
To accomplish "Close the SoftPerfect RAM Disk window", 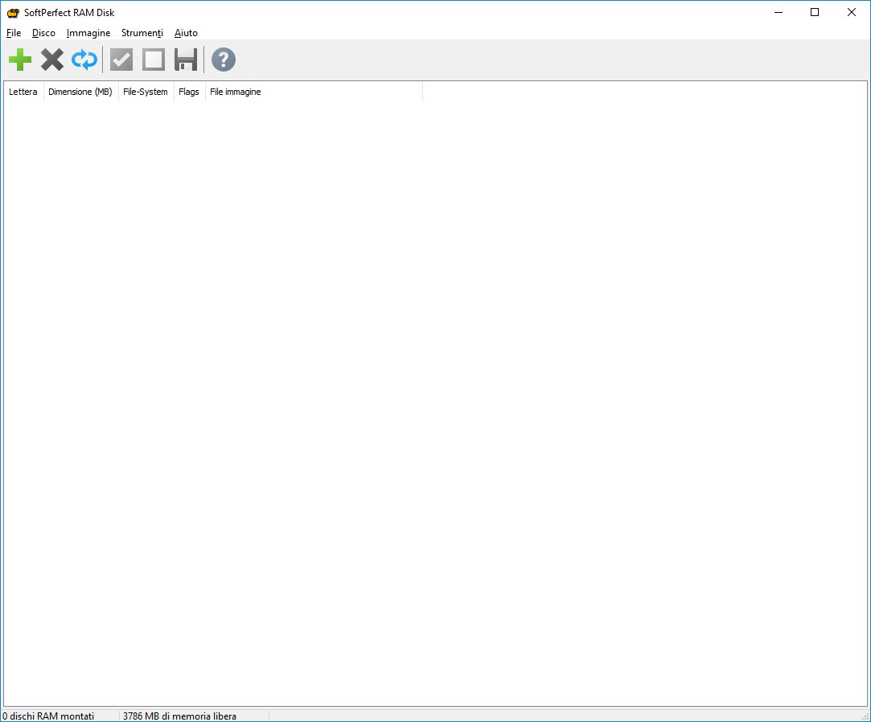I will tap(851, 12).
